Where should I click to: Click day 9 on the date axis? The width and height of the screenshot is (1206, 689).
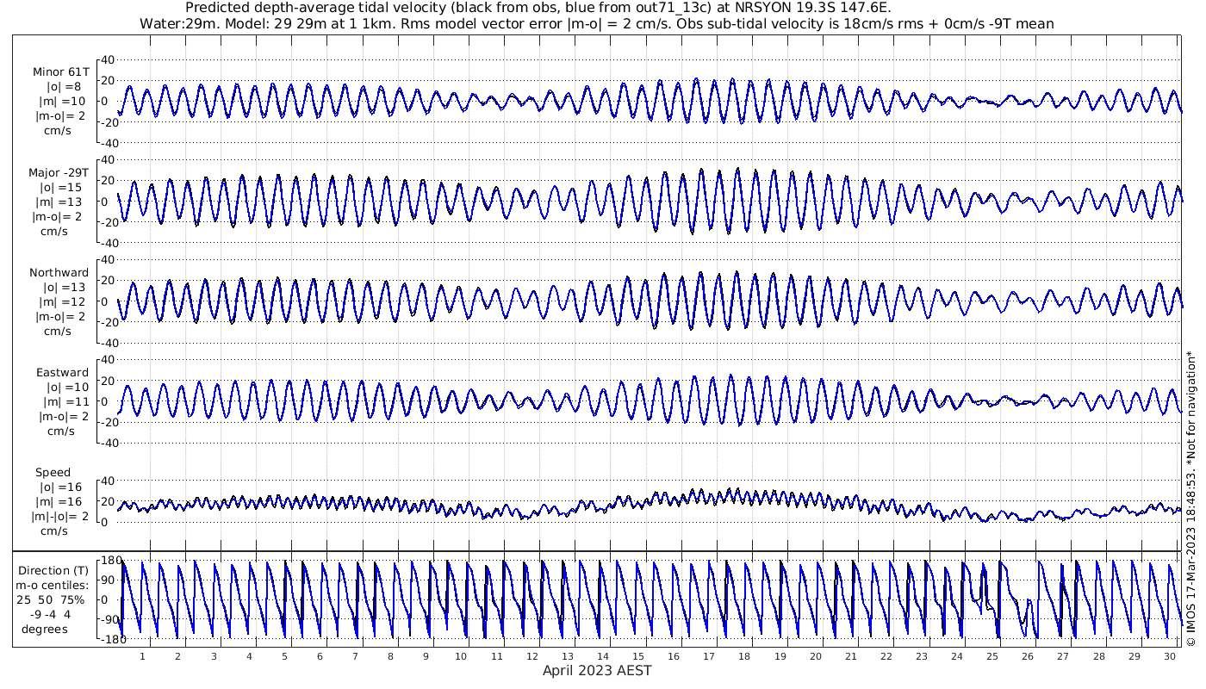426,656
